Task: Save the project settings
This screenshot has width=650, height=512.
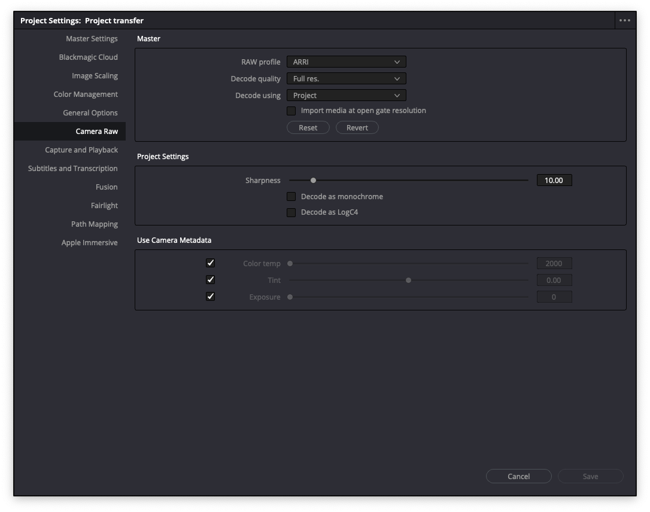Action: tap(590, 476)
